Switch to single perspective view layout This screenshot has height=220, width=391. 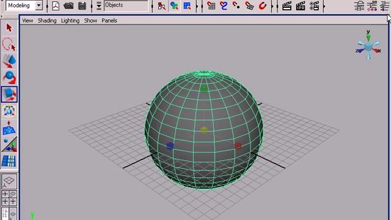(x=9, y=182)
